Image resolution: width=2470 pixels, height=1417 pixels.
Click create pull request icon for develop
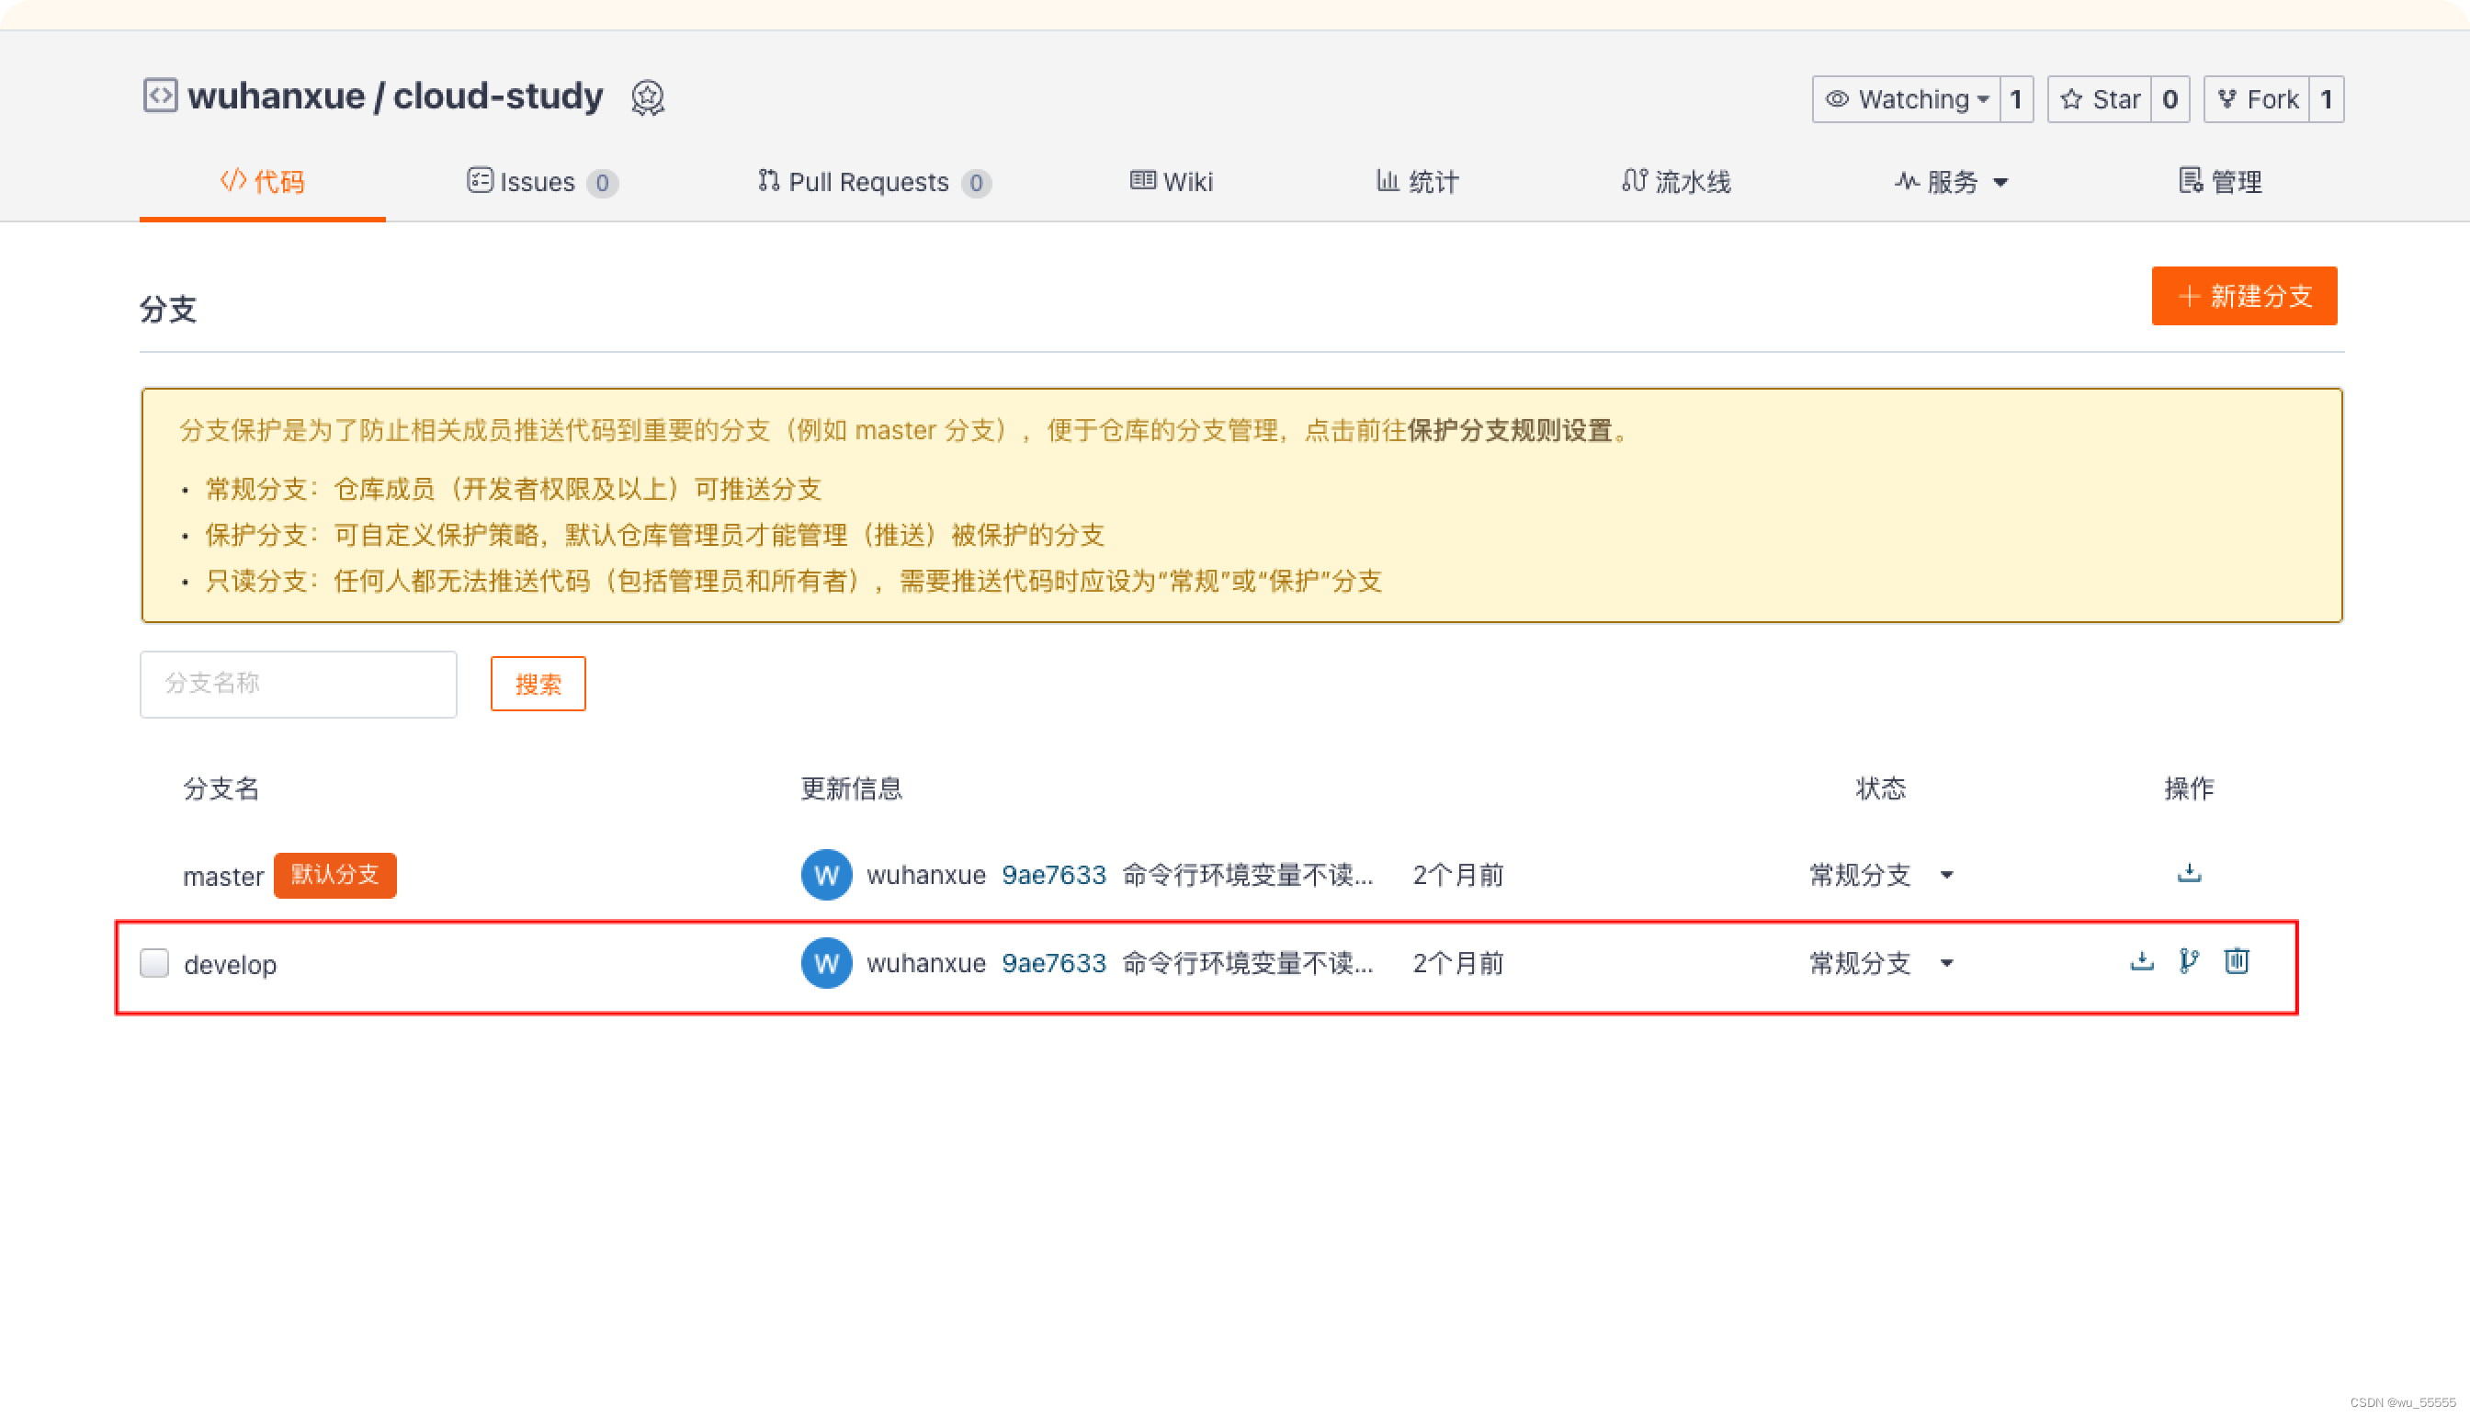click(2189, 961)
